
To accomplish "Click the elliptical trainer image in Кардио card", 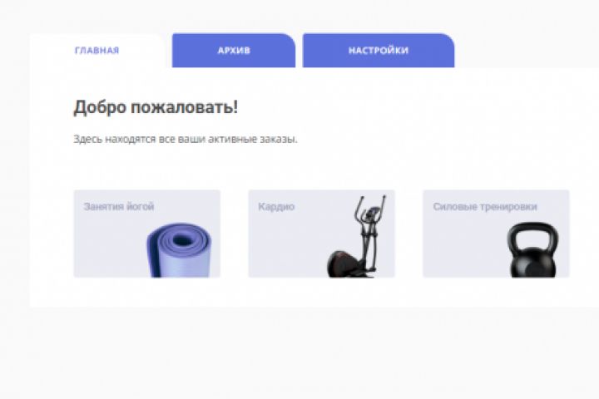I will click(x=356, y=237).
